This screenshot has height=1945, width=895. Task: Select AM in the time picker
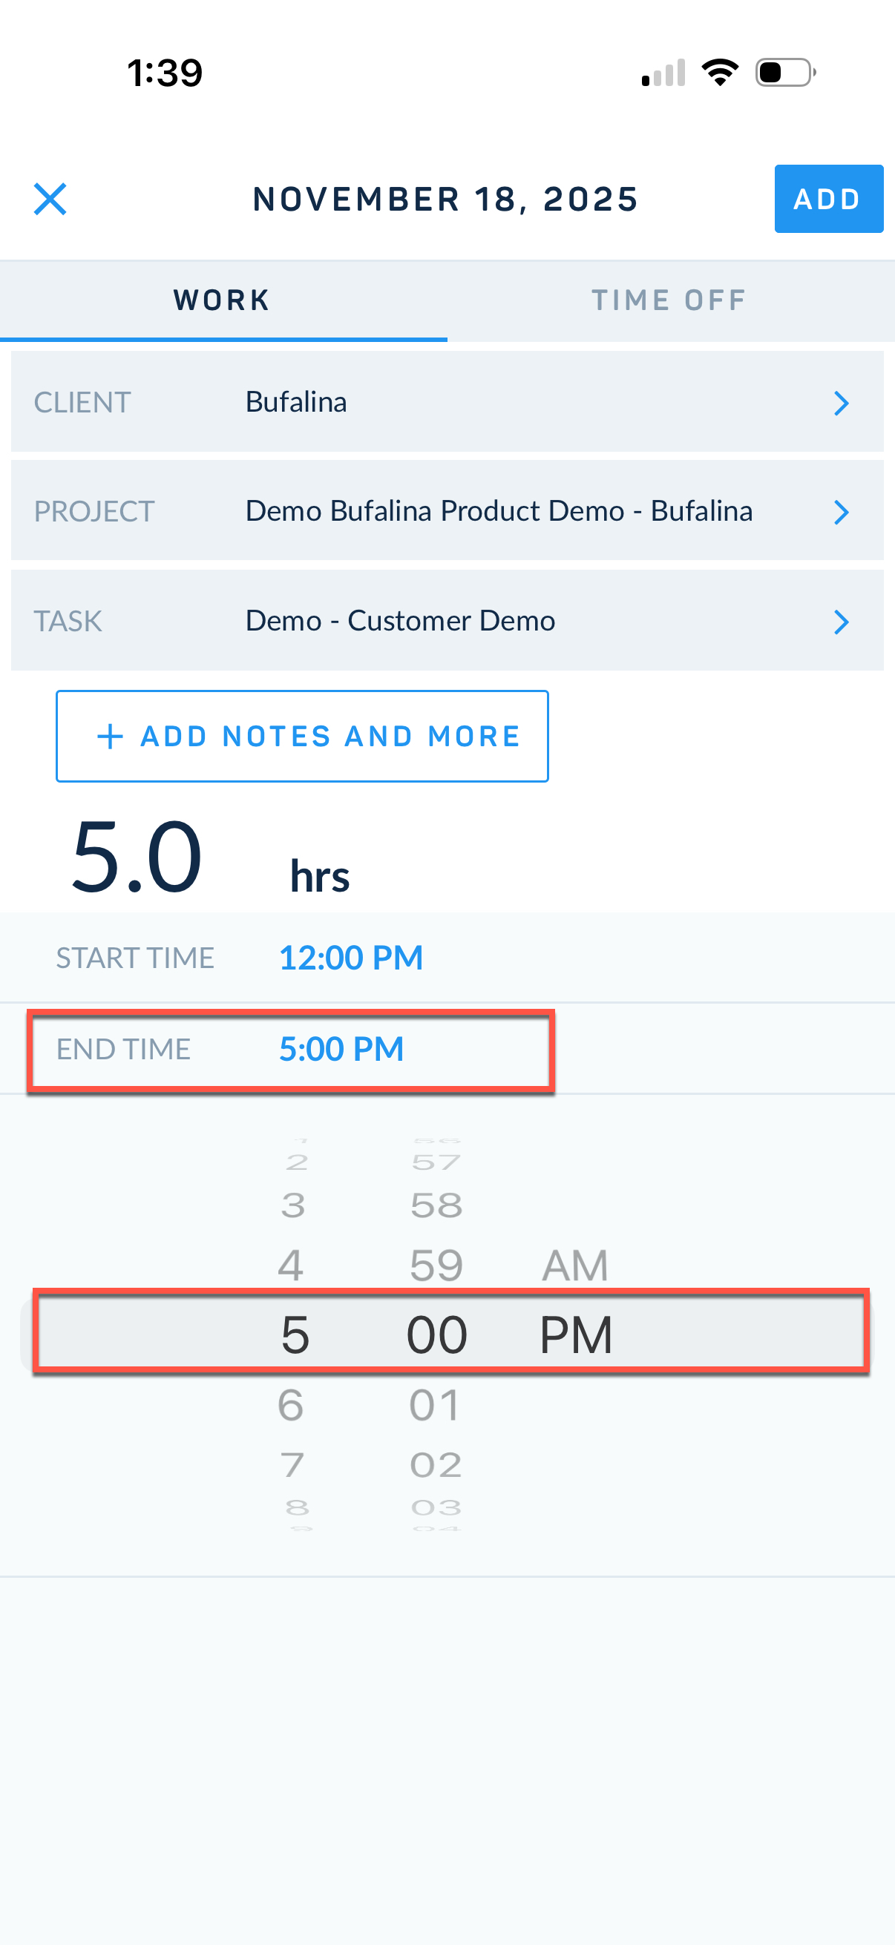574,1266
